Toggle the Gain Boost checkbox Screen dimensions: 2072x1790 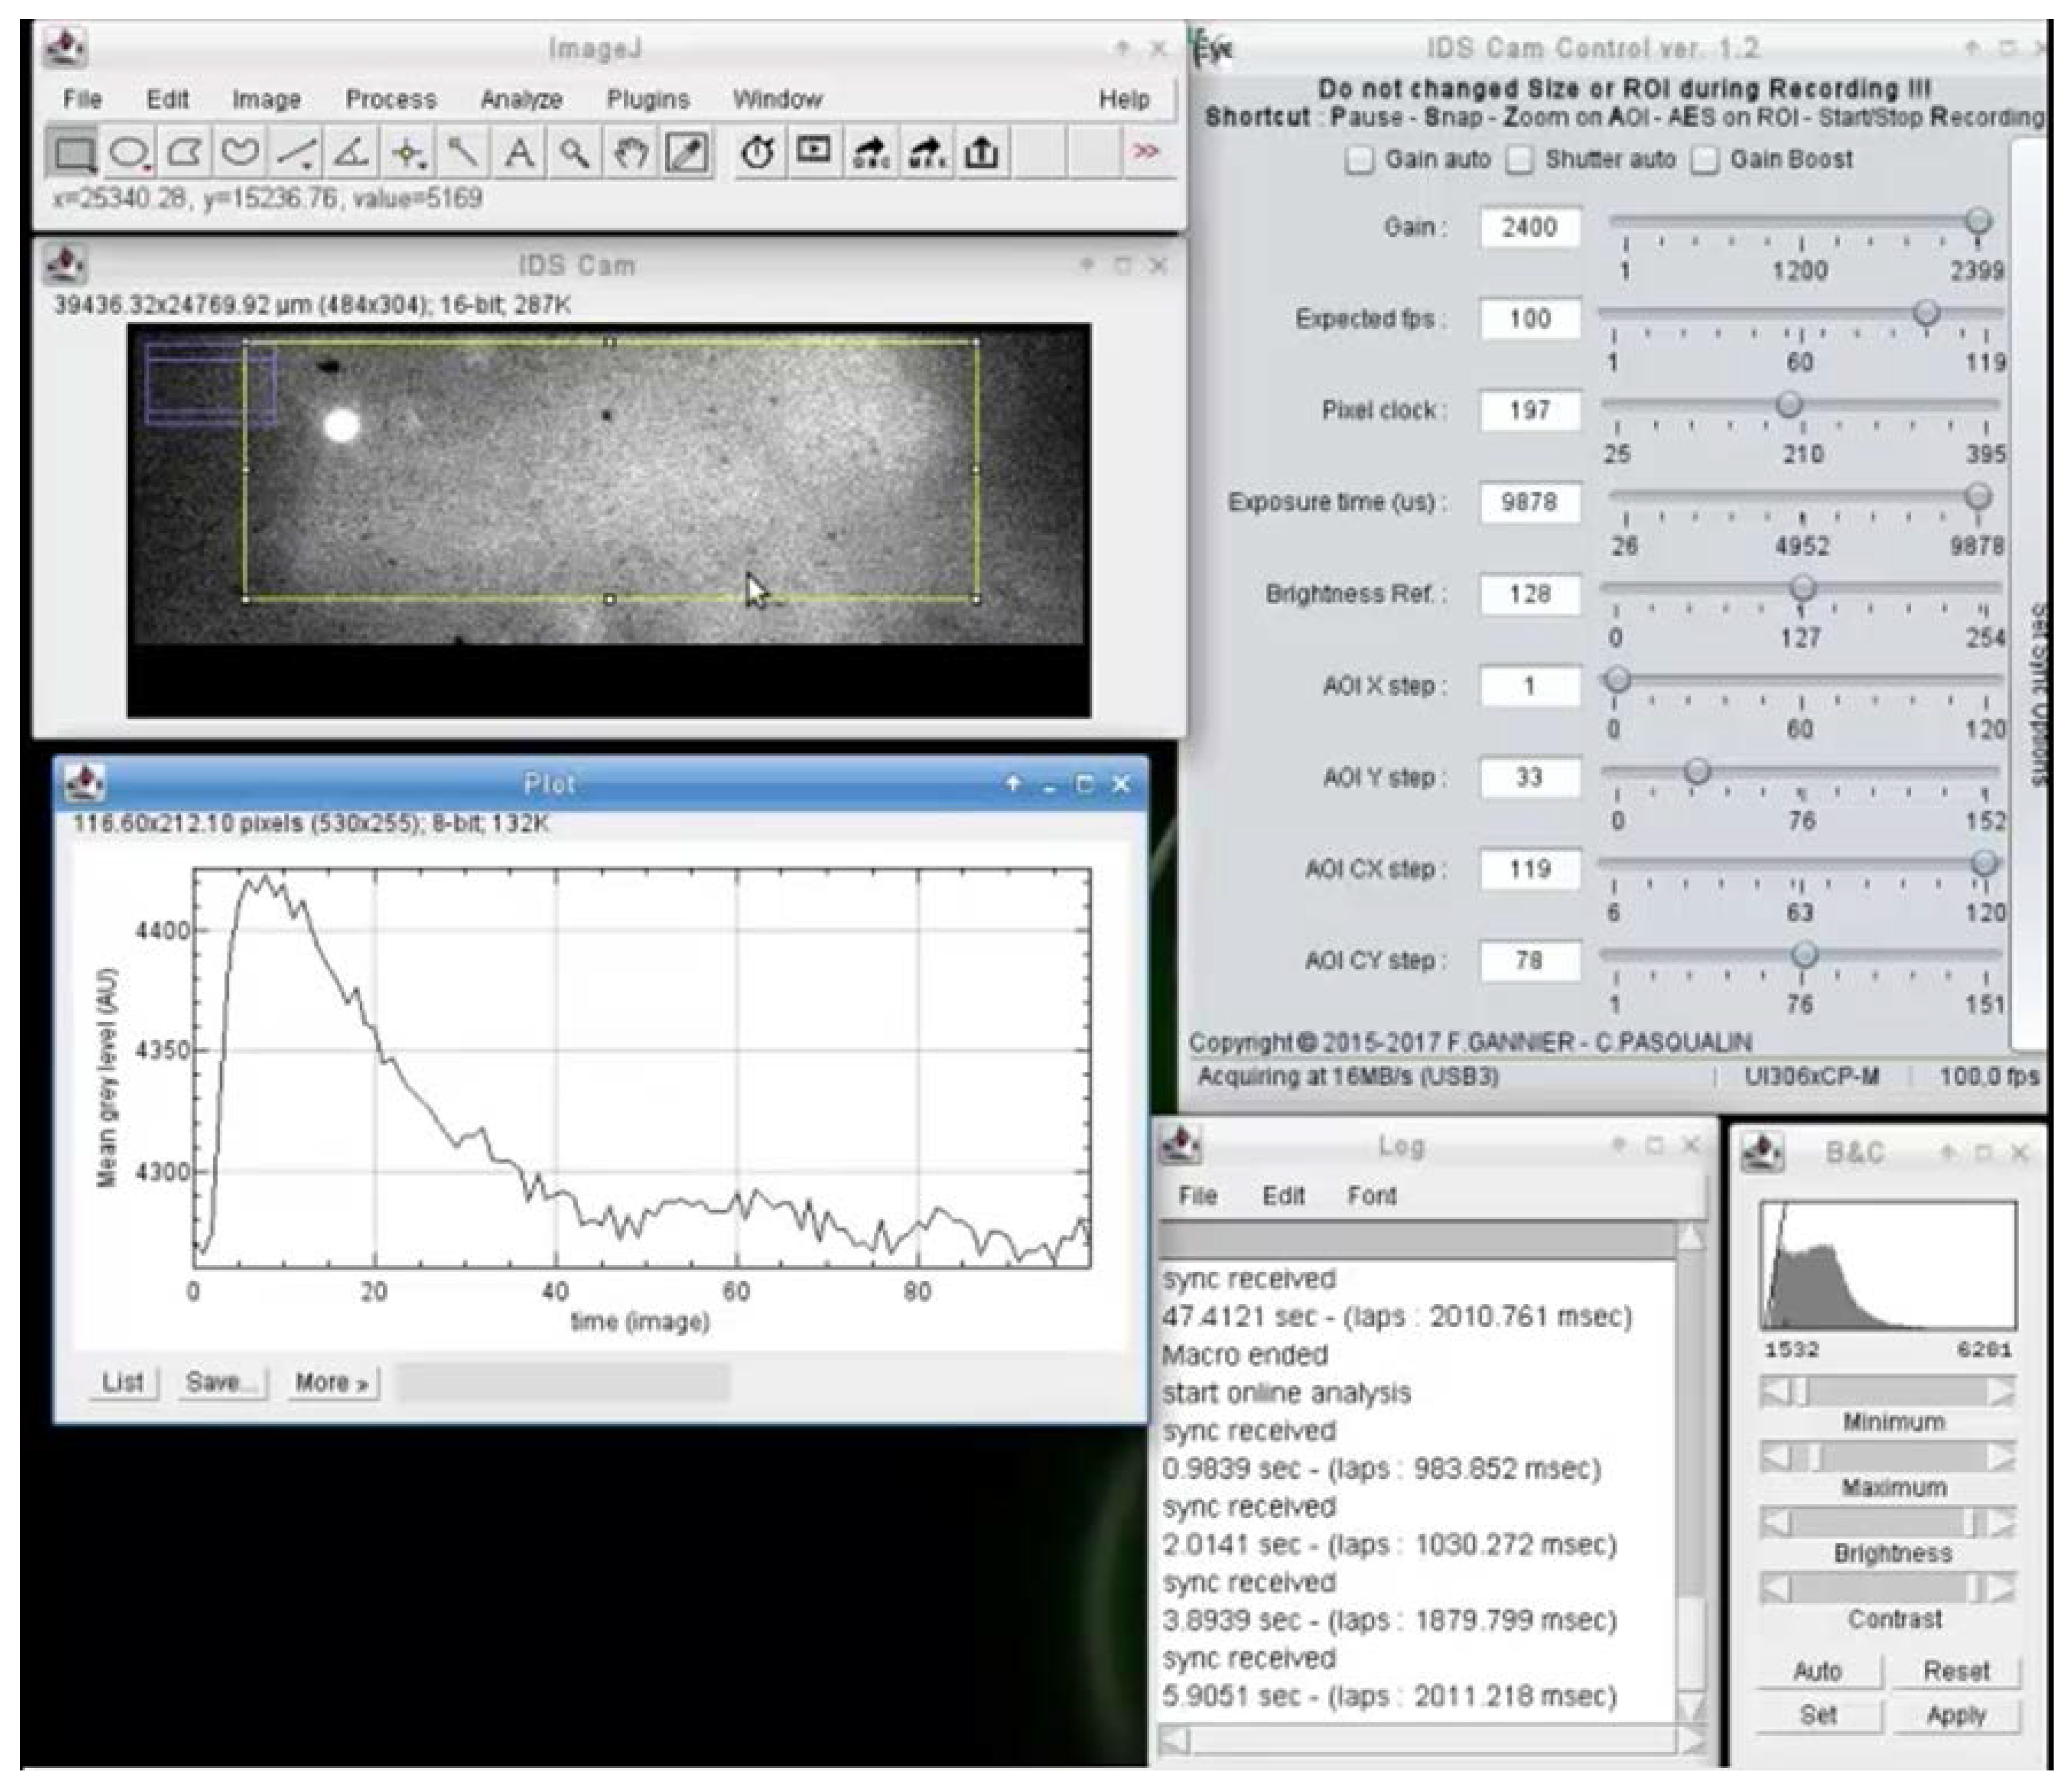coord(1705,160)
